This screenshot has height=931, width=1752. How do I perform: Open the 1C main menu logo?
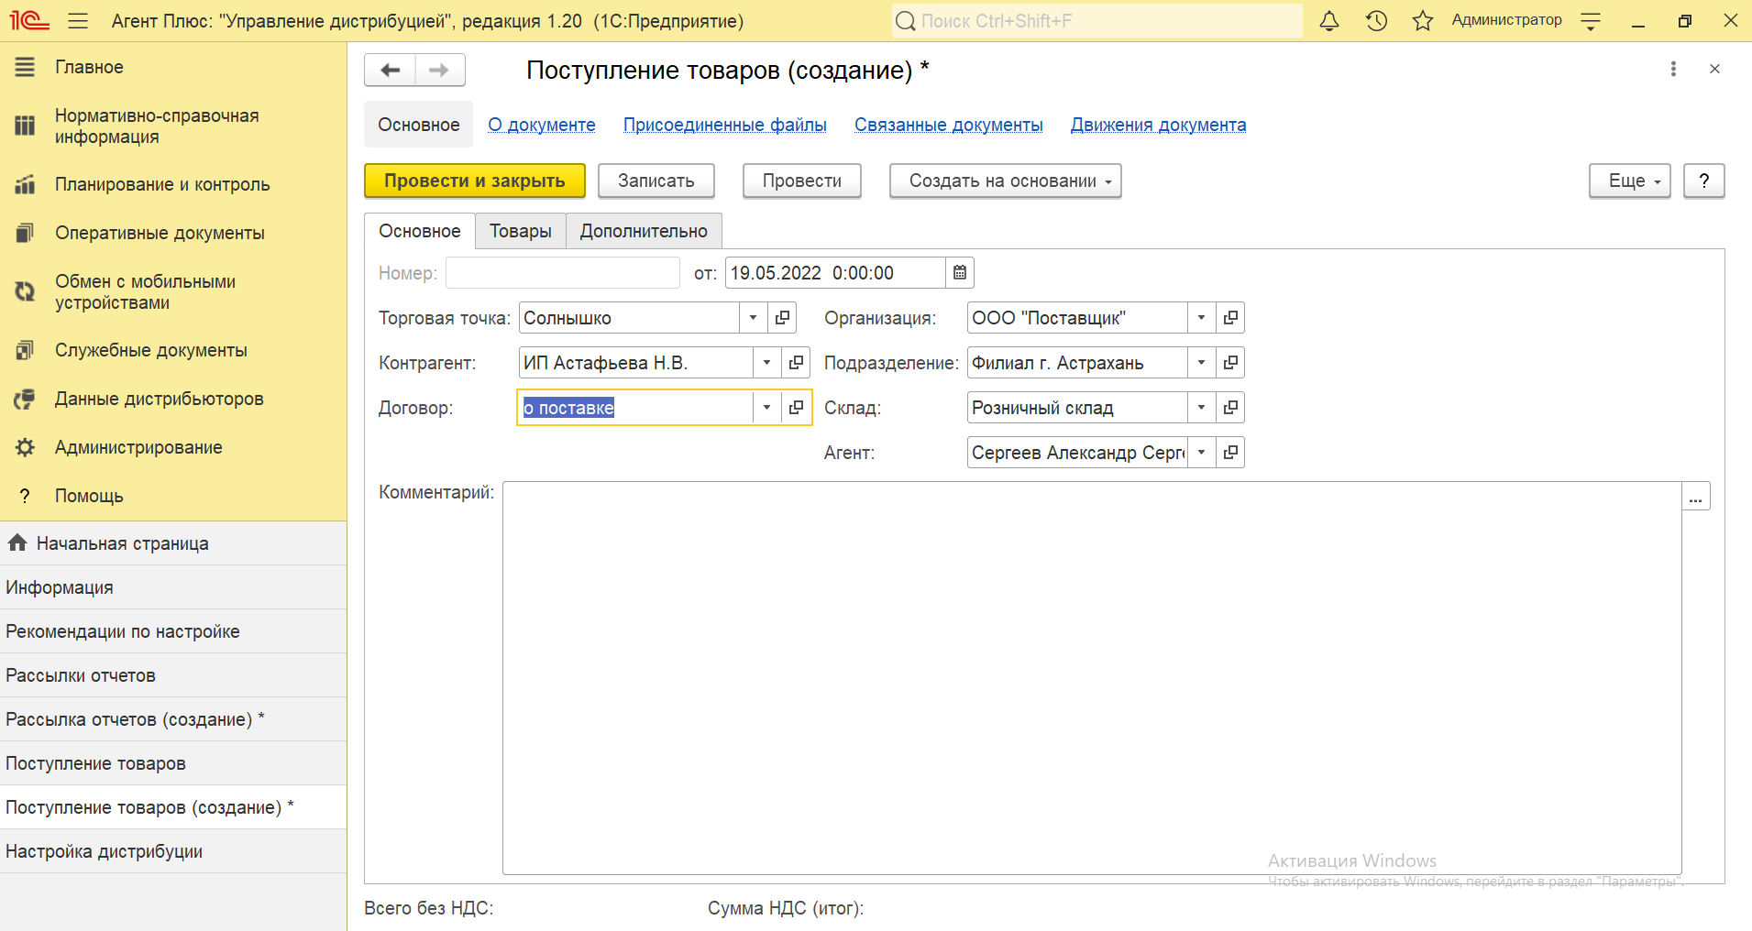[x=29, y=20]
